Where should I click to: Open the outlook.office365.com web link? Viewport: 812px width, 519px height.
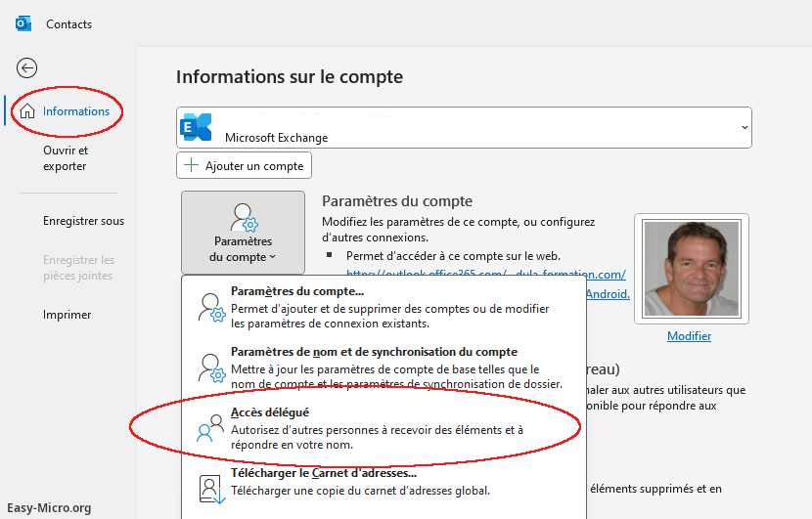tap(486, 273)
